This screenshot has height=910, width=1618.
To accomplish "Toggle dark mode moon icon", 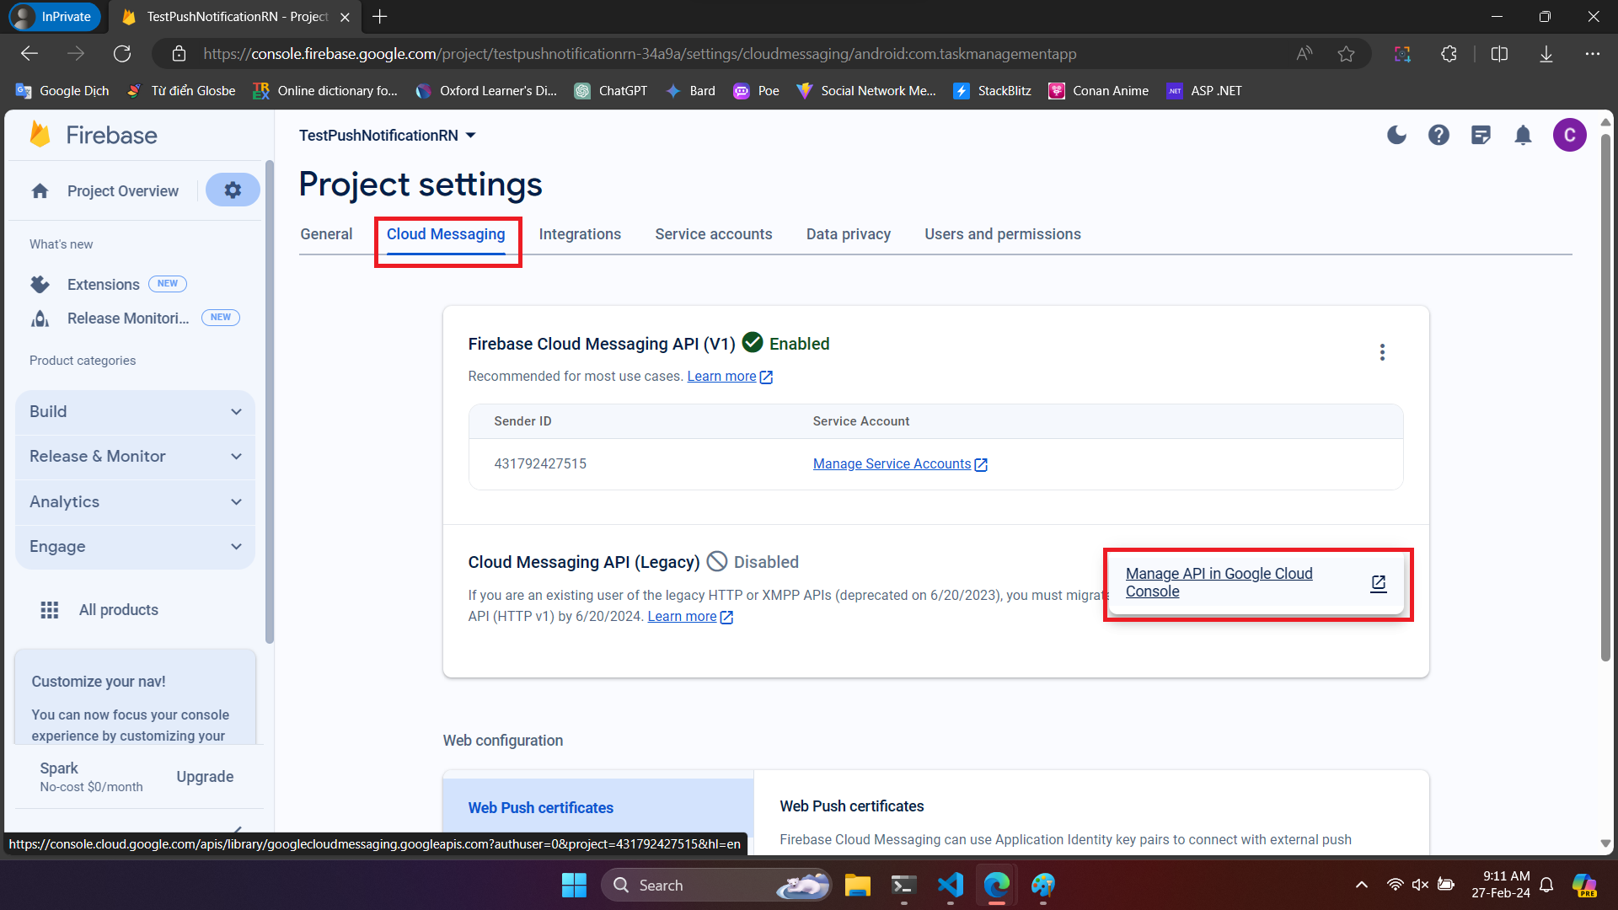I will 1396,135.
